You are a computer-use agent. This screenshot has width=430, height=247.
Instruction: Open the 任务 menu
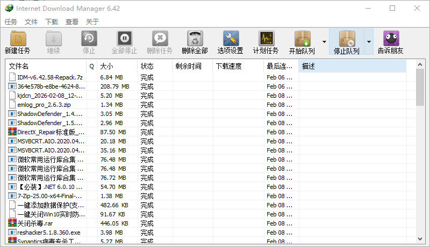11,22
